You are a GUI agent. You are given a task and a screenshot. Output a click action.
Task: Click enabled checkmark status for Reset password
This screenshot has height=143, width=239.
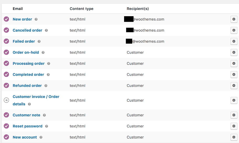[6, 126]
